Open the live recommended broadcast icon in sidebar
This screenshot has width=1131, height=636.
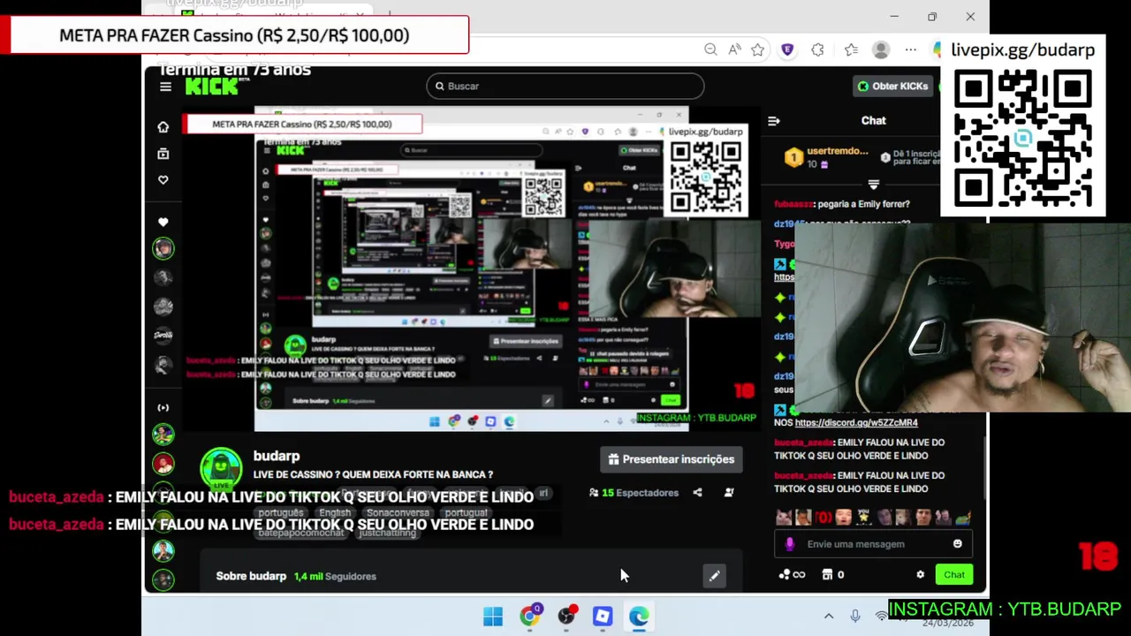pos(163,408)
